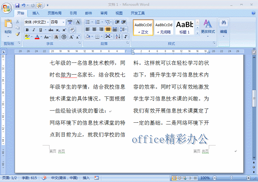Switch to full screen reading view
The width and height of the screenshot is (258, 182).
pyautogui.click(x=179, y=178)
